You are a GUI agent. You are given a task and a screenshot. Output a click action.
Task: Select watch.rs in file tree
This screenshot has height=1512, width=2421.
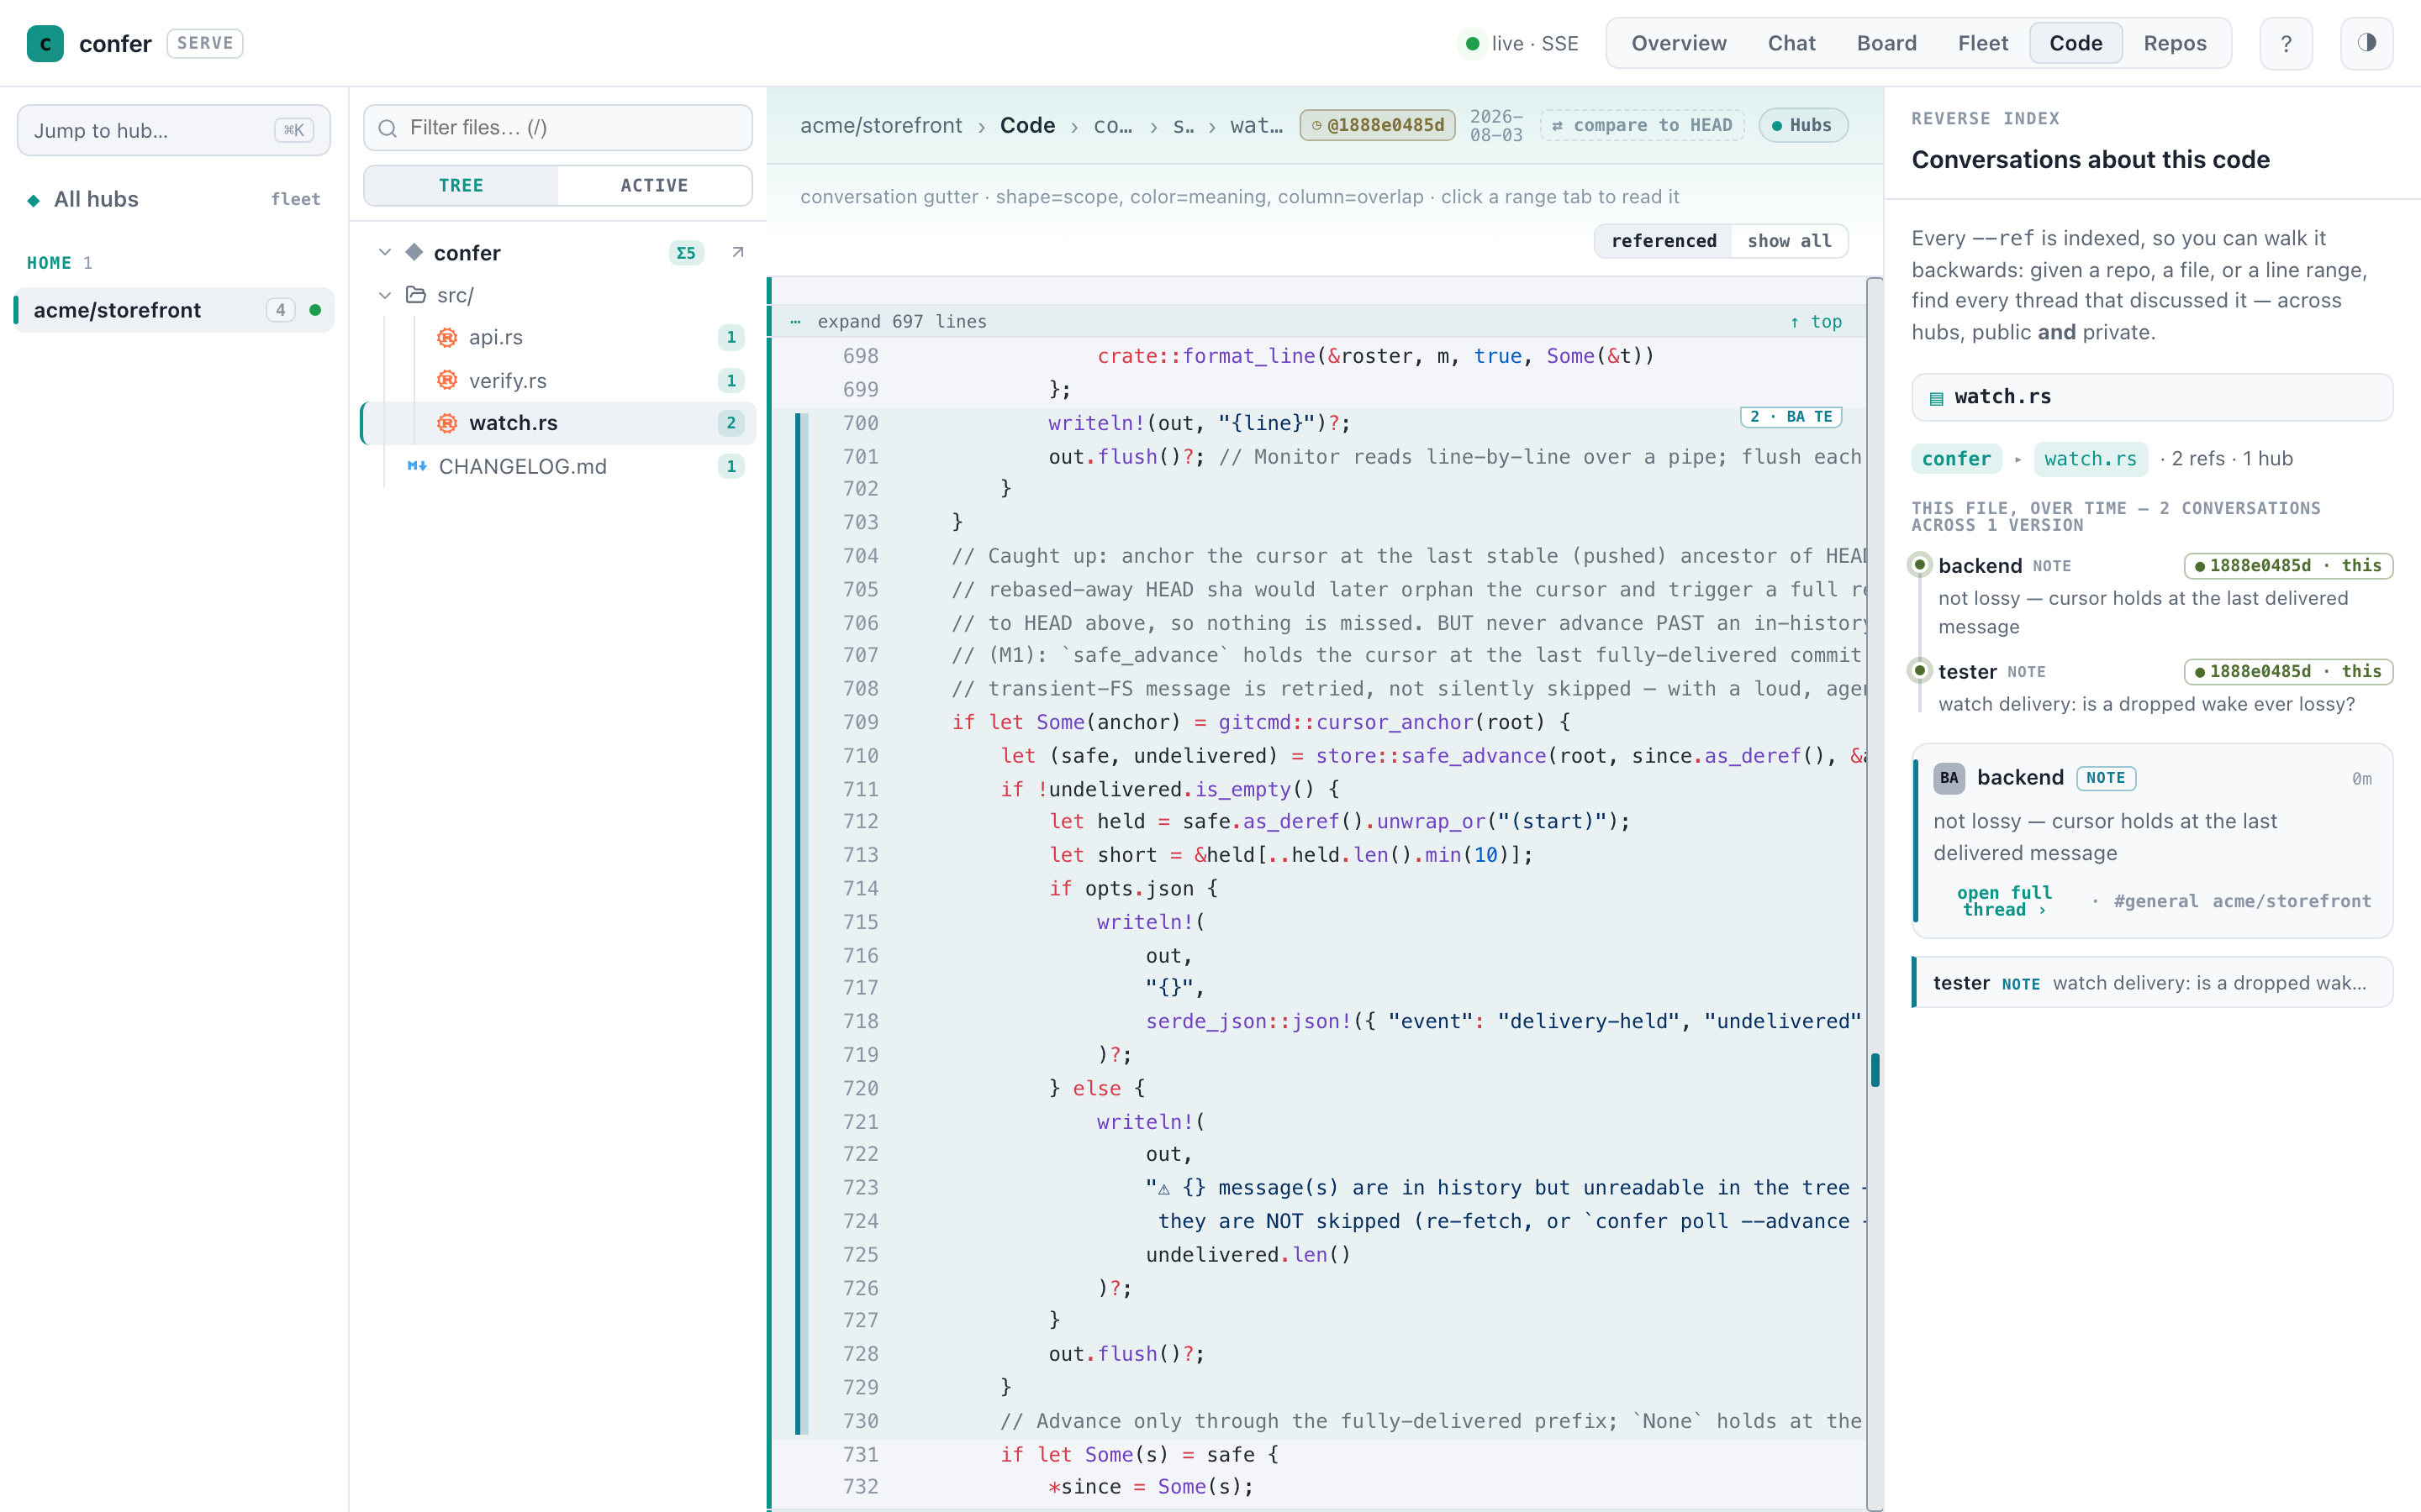559,423
